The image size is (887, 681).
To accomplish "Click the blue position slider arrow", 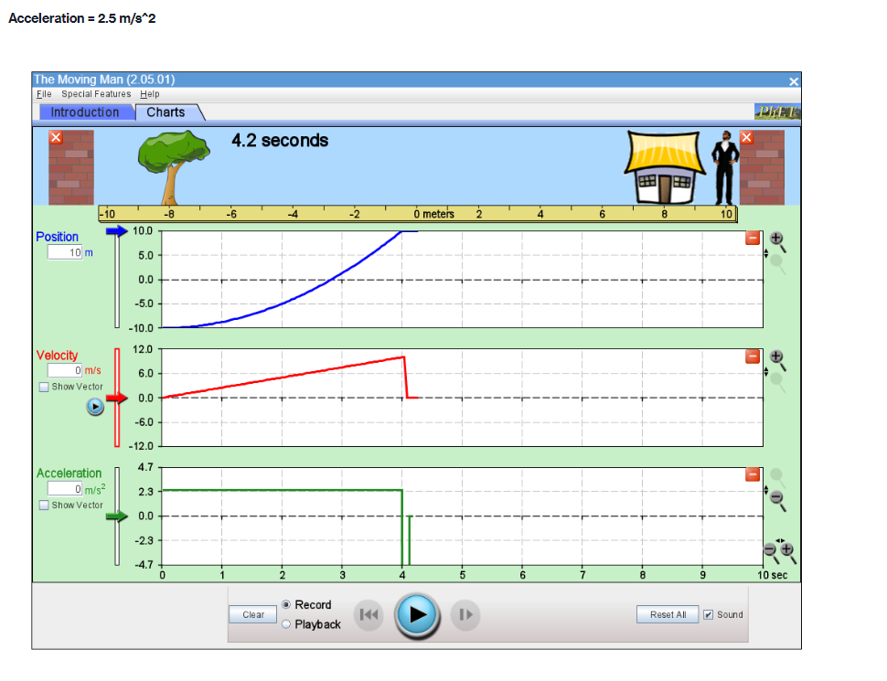I will click(x=118, y=232).
